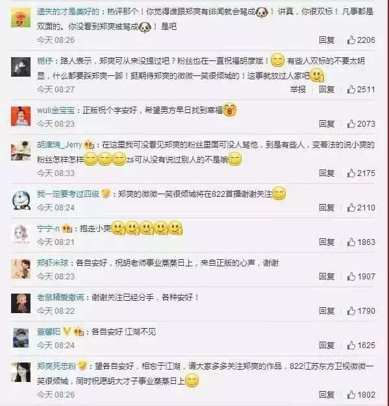
Task: Click the yellow V verified badge by 查馨阳
Action: click(67, 331)
